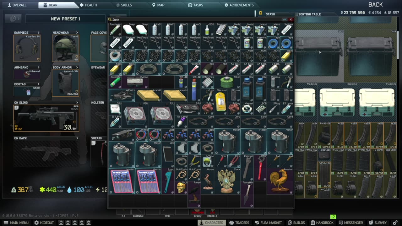This screenshot has width=402, height=226.
Task: Switch to the SORTING TABLE view
Action: point(307,14)
